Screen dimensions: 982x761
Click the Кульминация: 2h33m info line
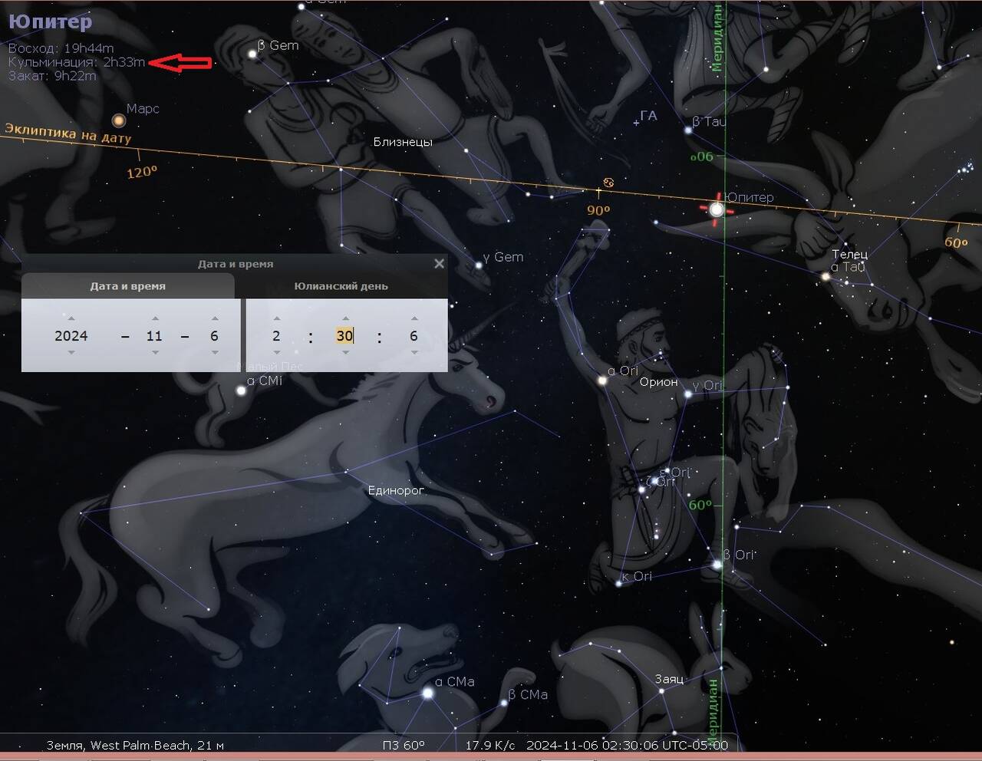tap(77, 62)
